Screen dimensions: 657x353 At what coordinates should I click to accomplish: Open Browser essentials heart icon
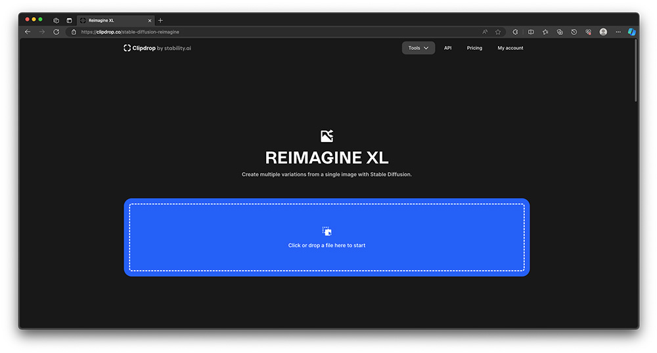(x=588, y=32)
